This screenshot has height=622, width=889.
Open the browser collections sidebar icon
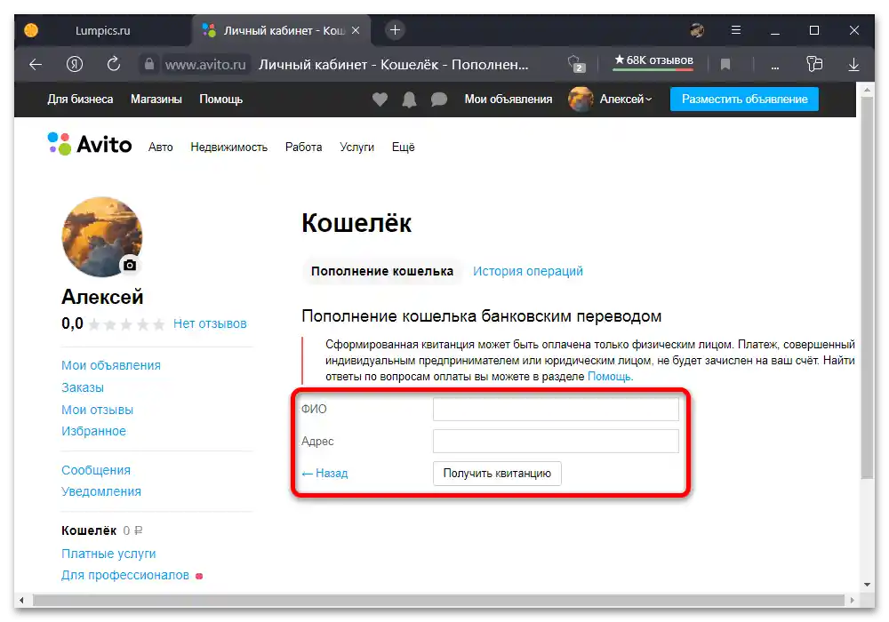point(813,64)
